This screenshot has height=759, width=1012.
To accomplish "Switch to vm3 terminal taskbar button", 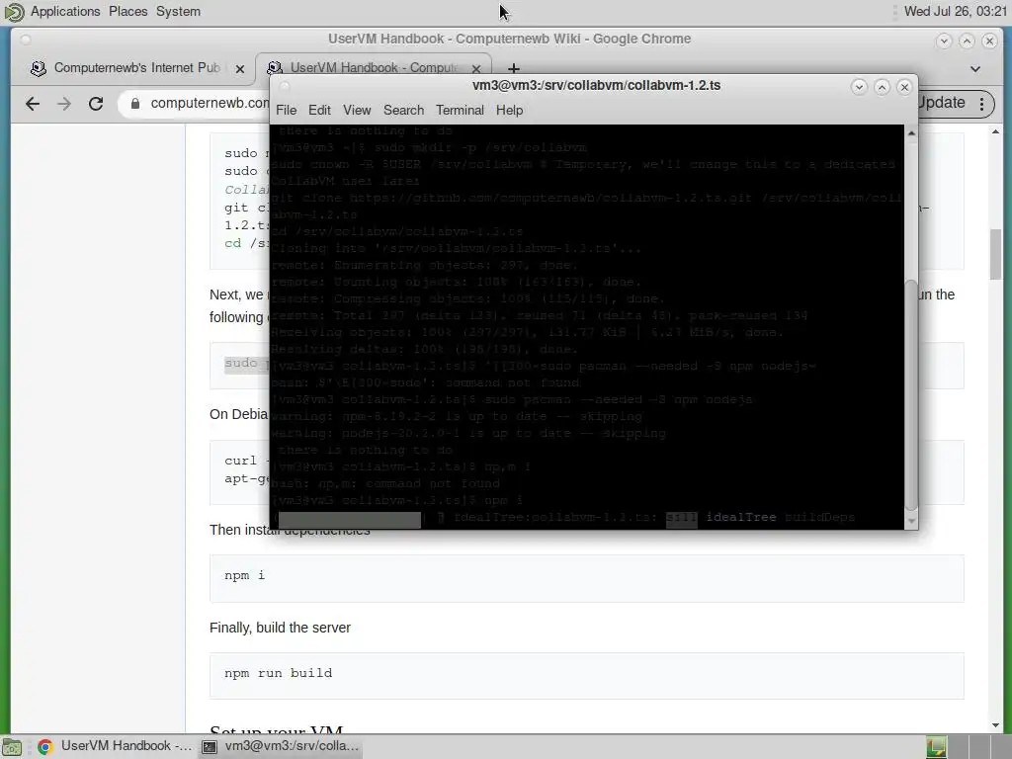I will tap(282, 746).
